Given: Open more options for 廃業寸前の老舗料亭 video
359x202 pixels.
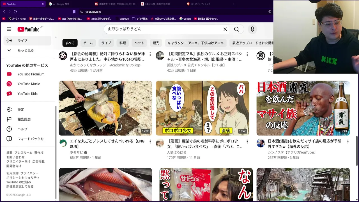Looking at the screenshot, I should coord(247,142).
